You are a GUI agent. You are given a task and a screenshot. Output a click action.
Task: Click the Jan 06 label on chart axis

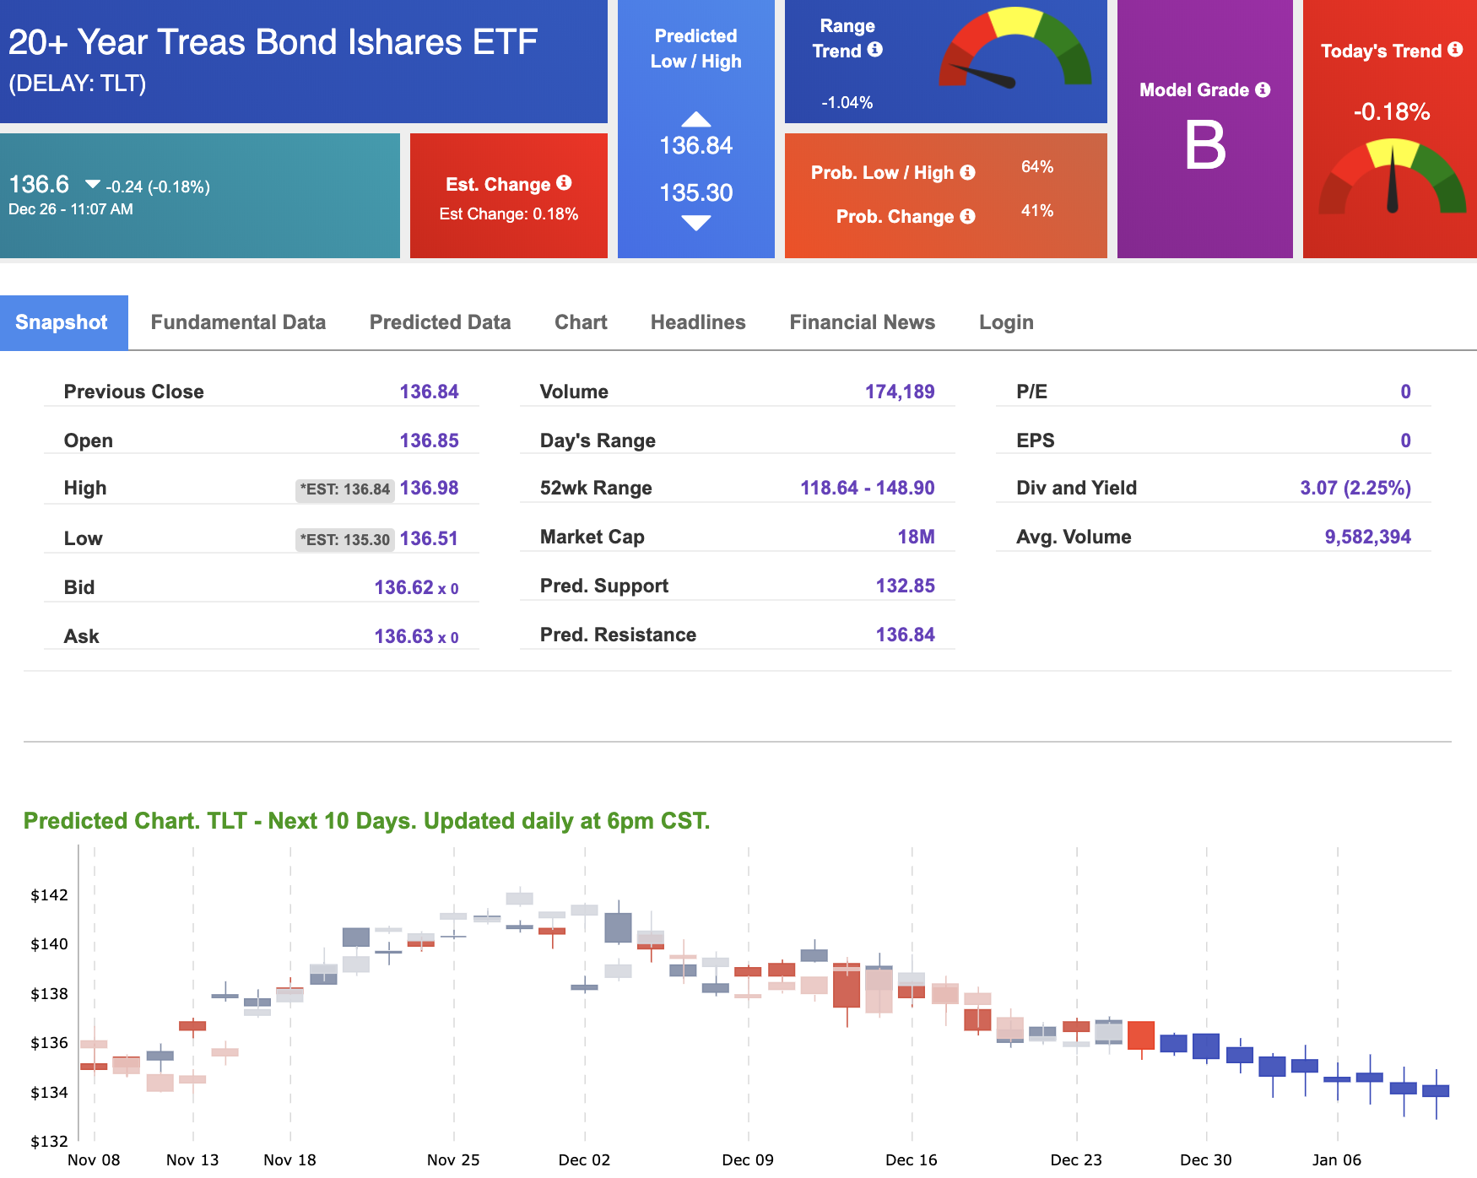tap(1337, 1159)
